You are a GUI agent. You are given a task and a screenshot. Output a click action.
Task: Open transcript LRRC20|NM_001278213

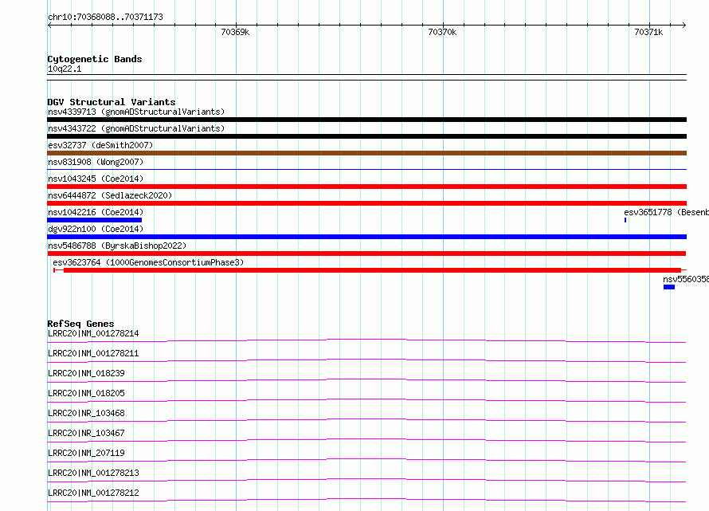tap(93, 473)
